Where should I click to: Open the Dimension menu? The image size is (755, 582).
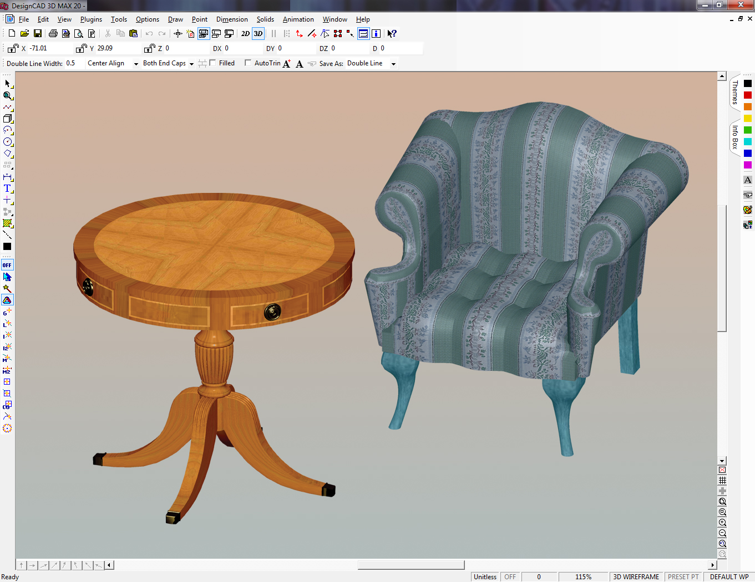pos(232,19)
